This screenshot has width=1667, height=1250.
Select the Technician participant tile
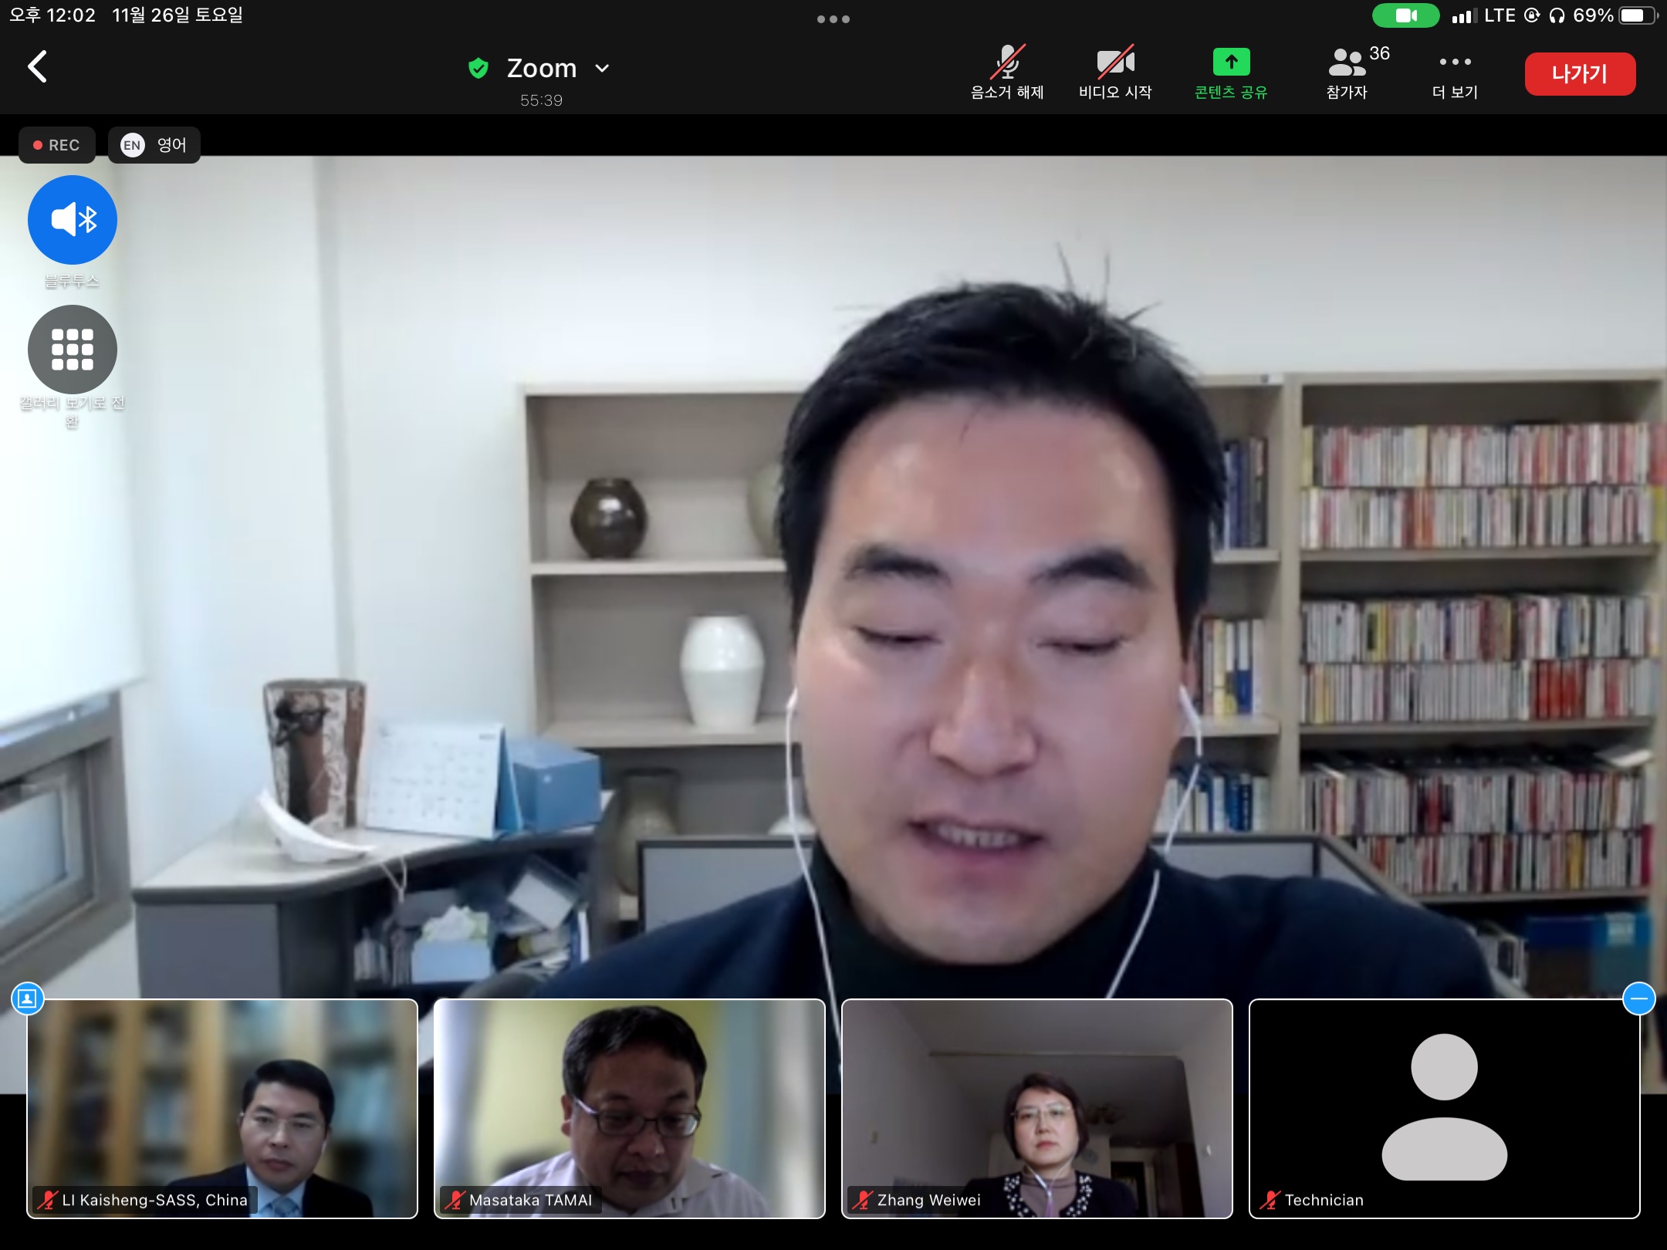pos(1444,1108)
